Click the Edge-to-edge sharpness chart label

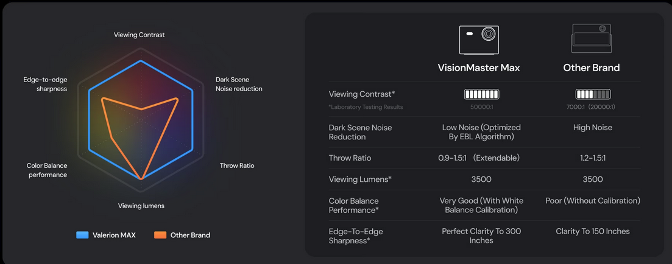[45, 84]
